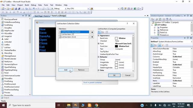Image resolution: width=193 pixels, height=108 pixels.
Task: Click the help question mark in collection editor
Action: [127, 23]
